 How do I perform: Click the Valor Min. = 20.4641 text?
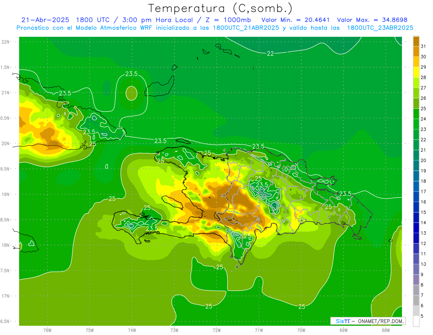tap(295, 20)
